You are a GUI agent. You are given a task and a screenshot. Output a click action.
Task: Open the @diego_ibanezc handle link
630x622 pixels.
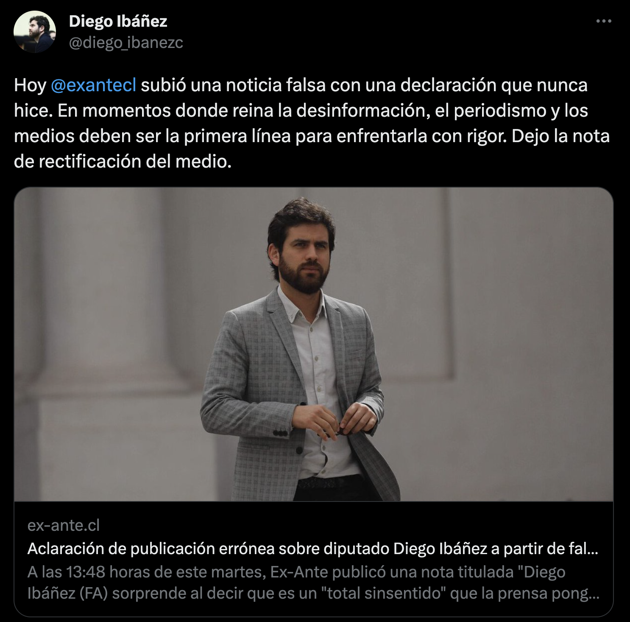click(x=126, y=42)
